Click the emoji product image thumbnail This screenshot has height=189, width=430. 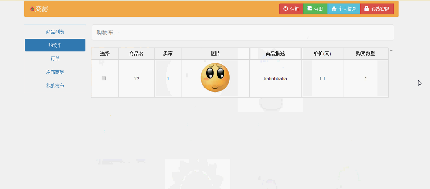tap(215, 78)
